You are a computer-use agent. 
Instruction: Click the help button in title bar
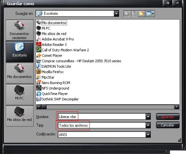(x=168, y=3)
